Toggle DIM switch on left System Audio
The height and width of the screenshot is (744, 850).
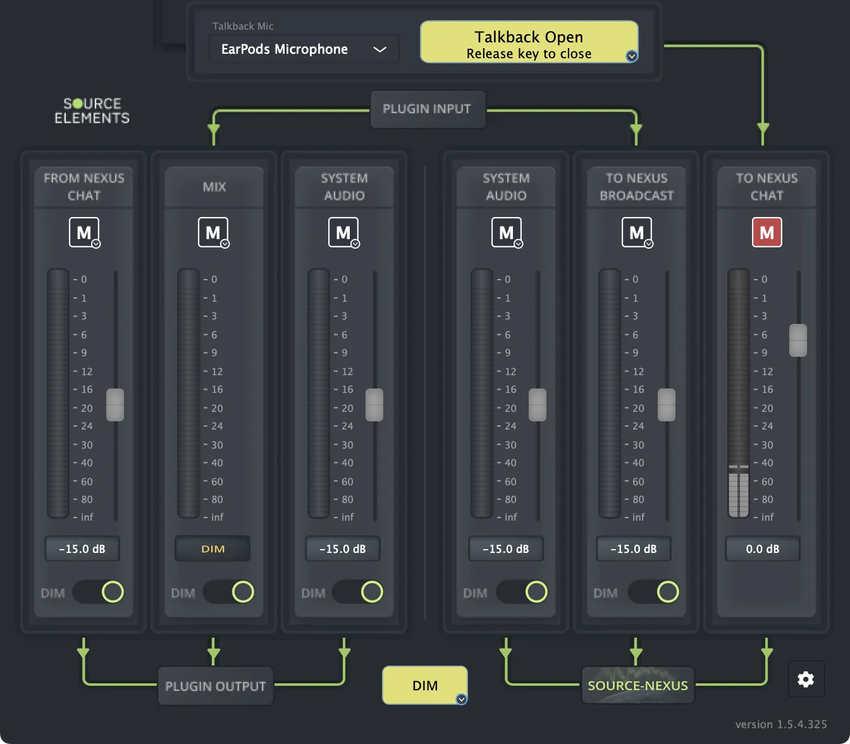pyautogui.click(x=358, y=592)
